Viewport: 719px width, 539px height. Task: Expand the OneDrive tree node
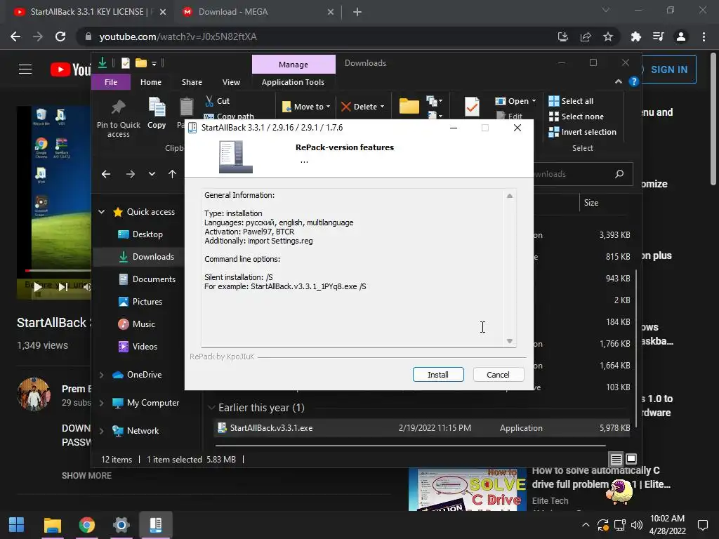tap(101, 375)
